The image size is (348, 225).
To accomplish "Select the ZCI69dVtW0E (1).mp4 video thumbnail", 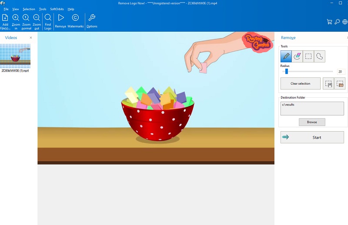I will click(x=15, y=56).
